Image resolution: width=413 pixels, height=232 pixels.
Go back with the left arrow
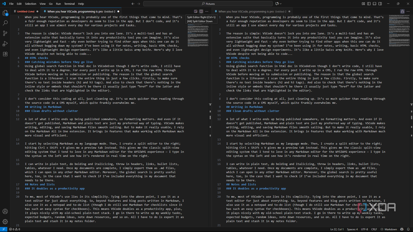point(133,4)
